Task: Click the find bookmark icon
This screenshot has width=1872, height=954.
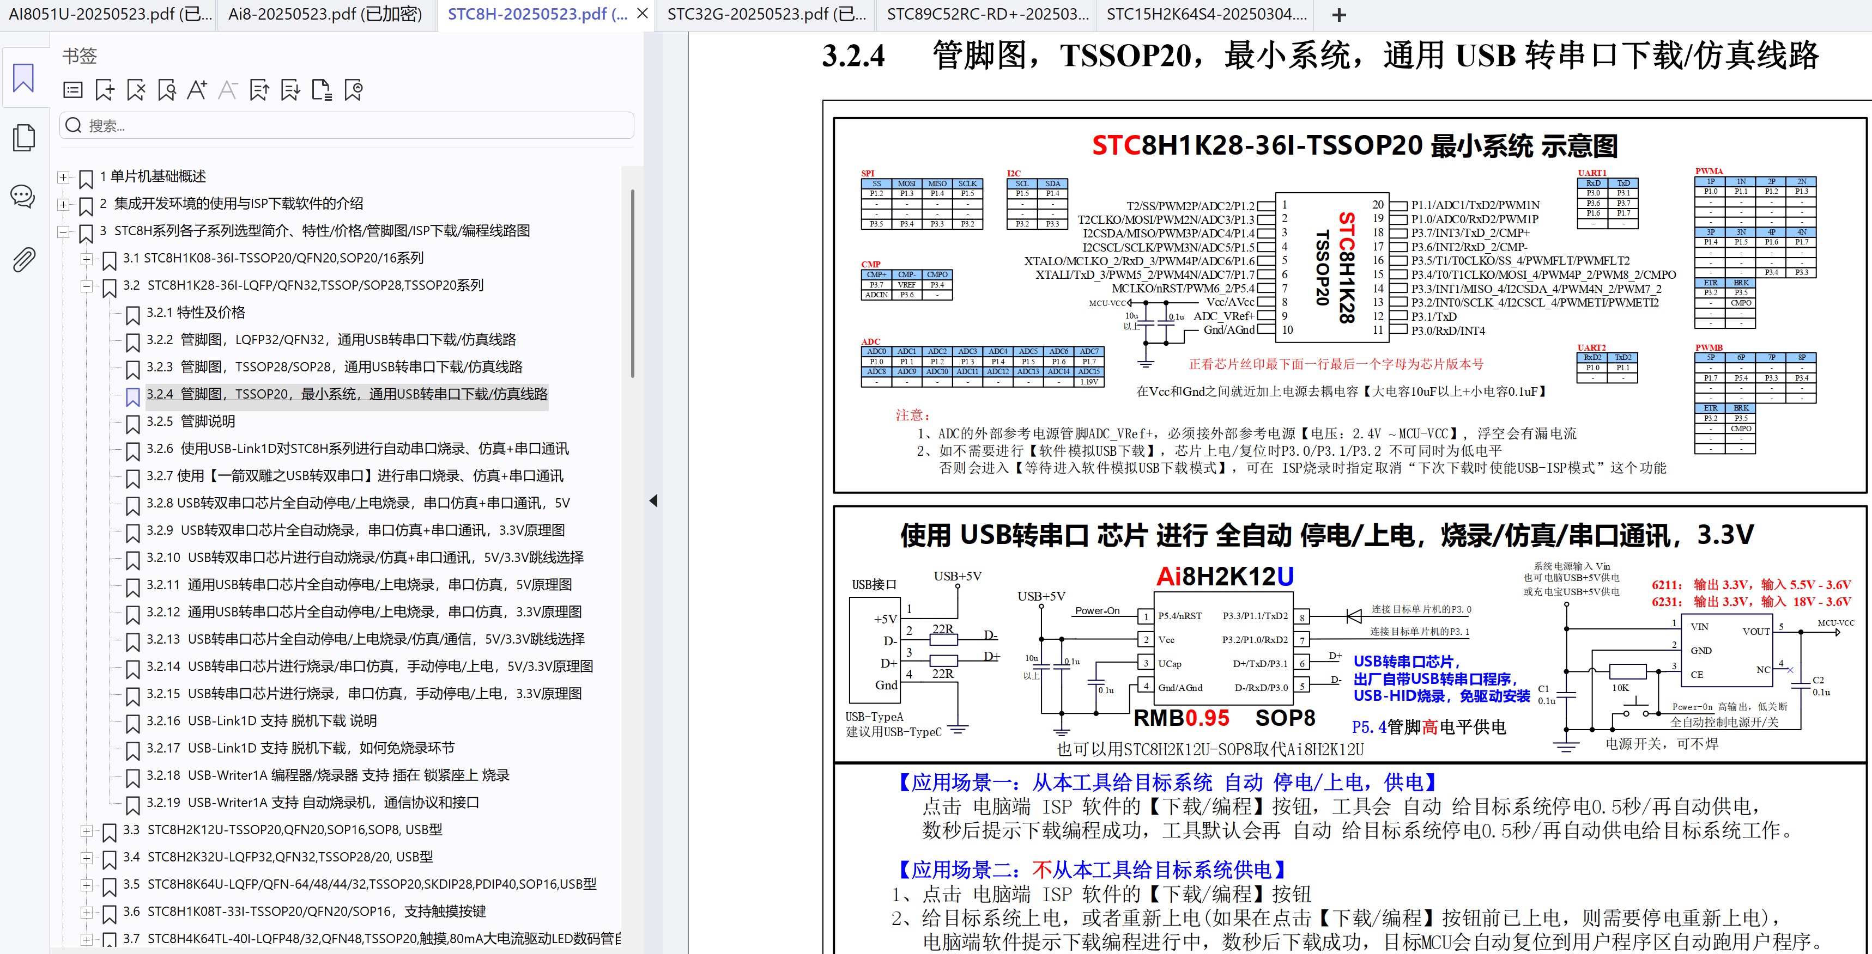Action: coord(167,90)
